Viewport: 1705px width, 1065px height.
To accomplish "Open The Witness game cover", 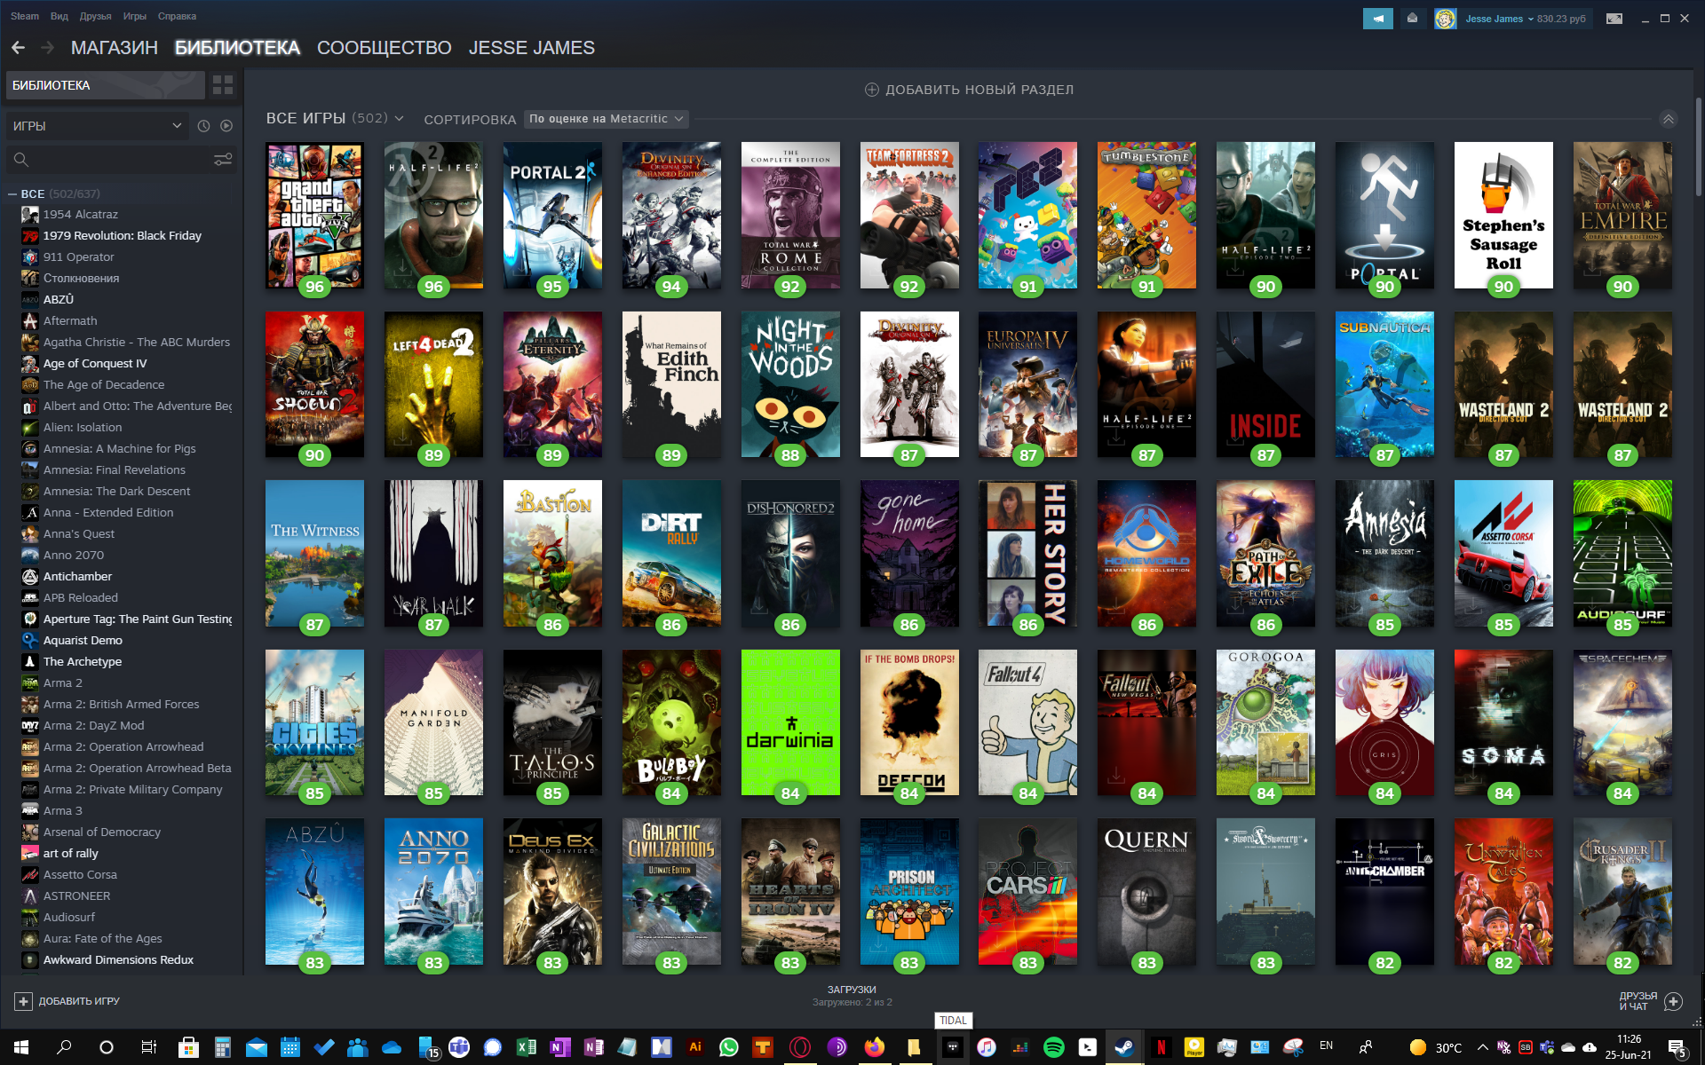I will click(x=314, y=554).
